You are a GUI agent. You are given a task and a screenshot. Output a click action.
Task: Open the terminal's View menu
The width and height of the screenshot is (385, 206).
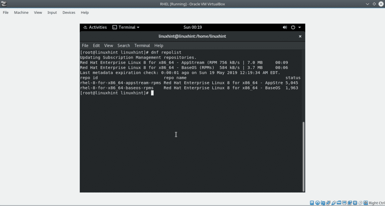click(x=108, y=46)
